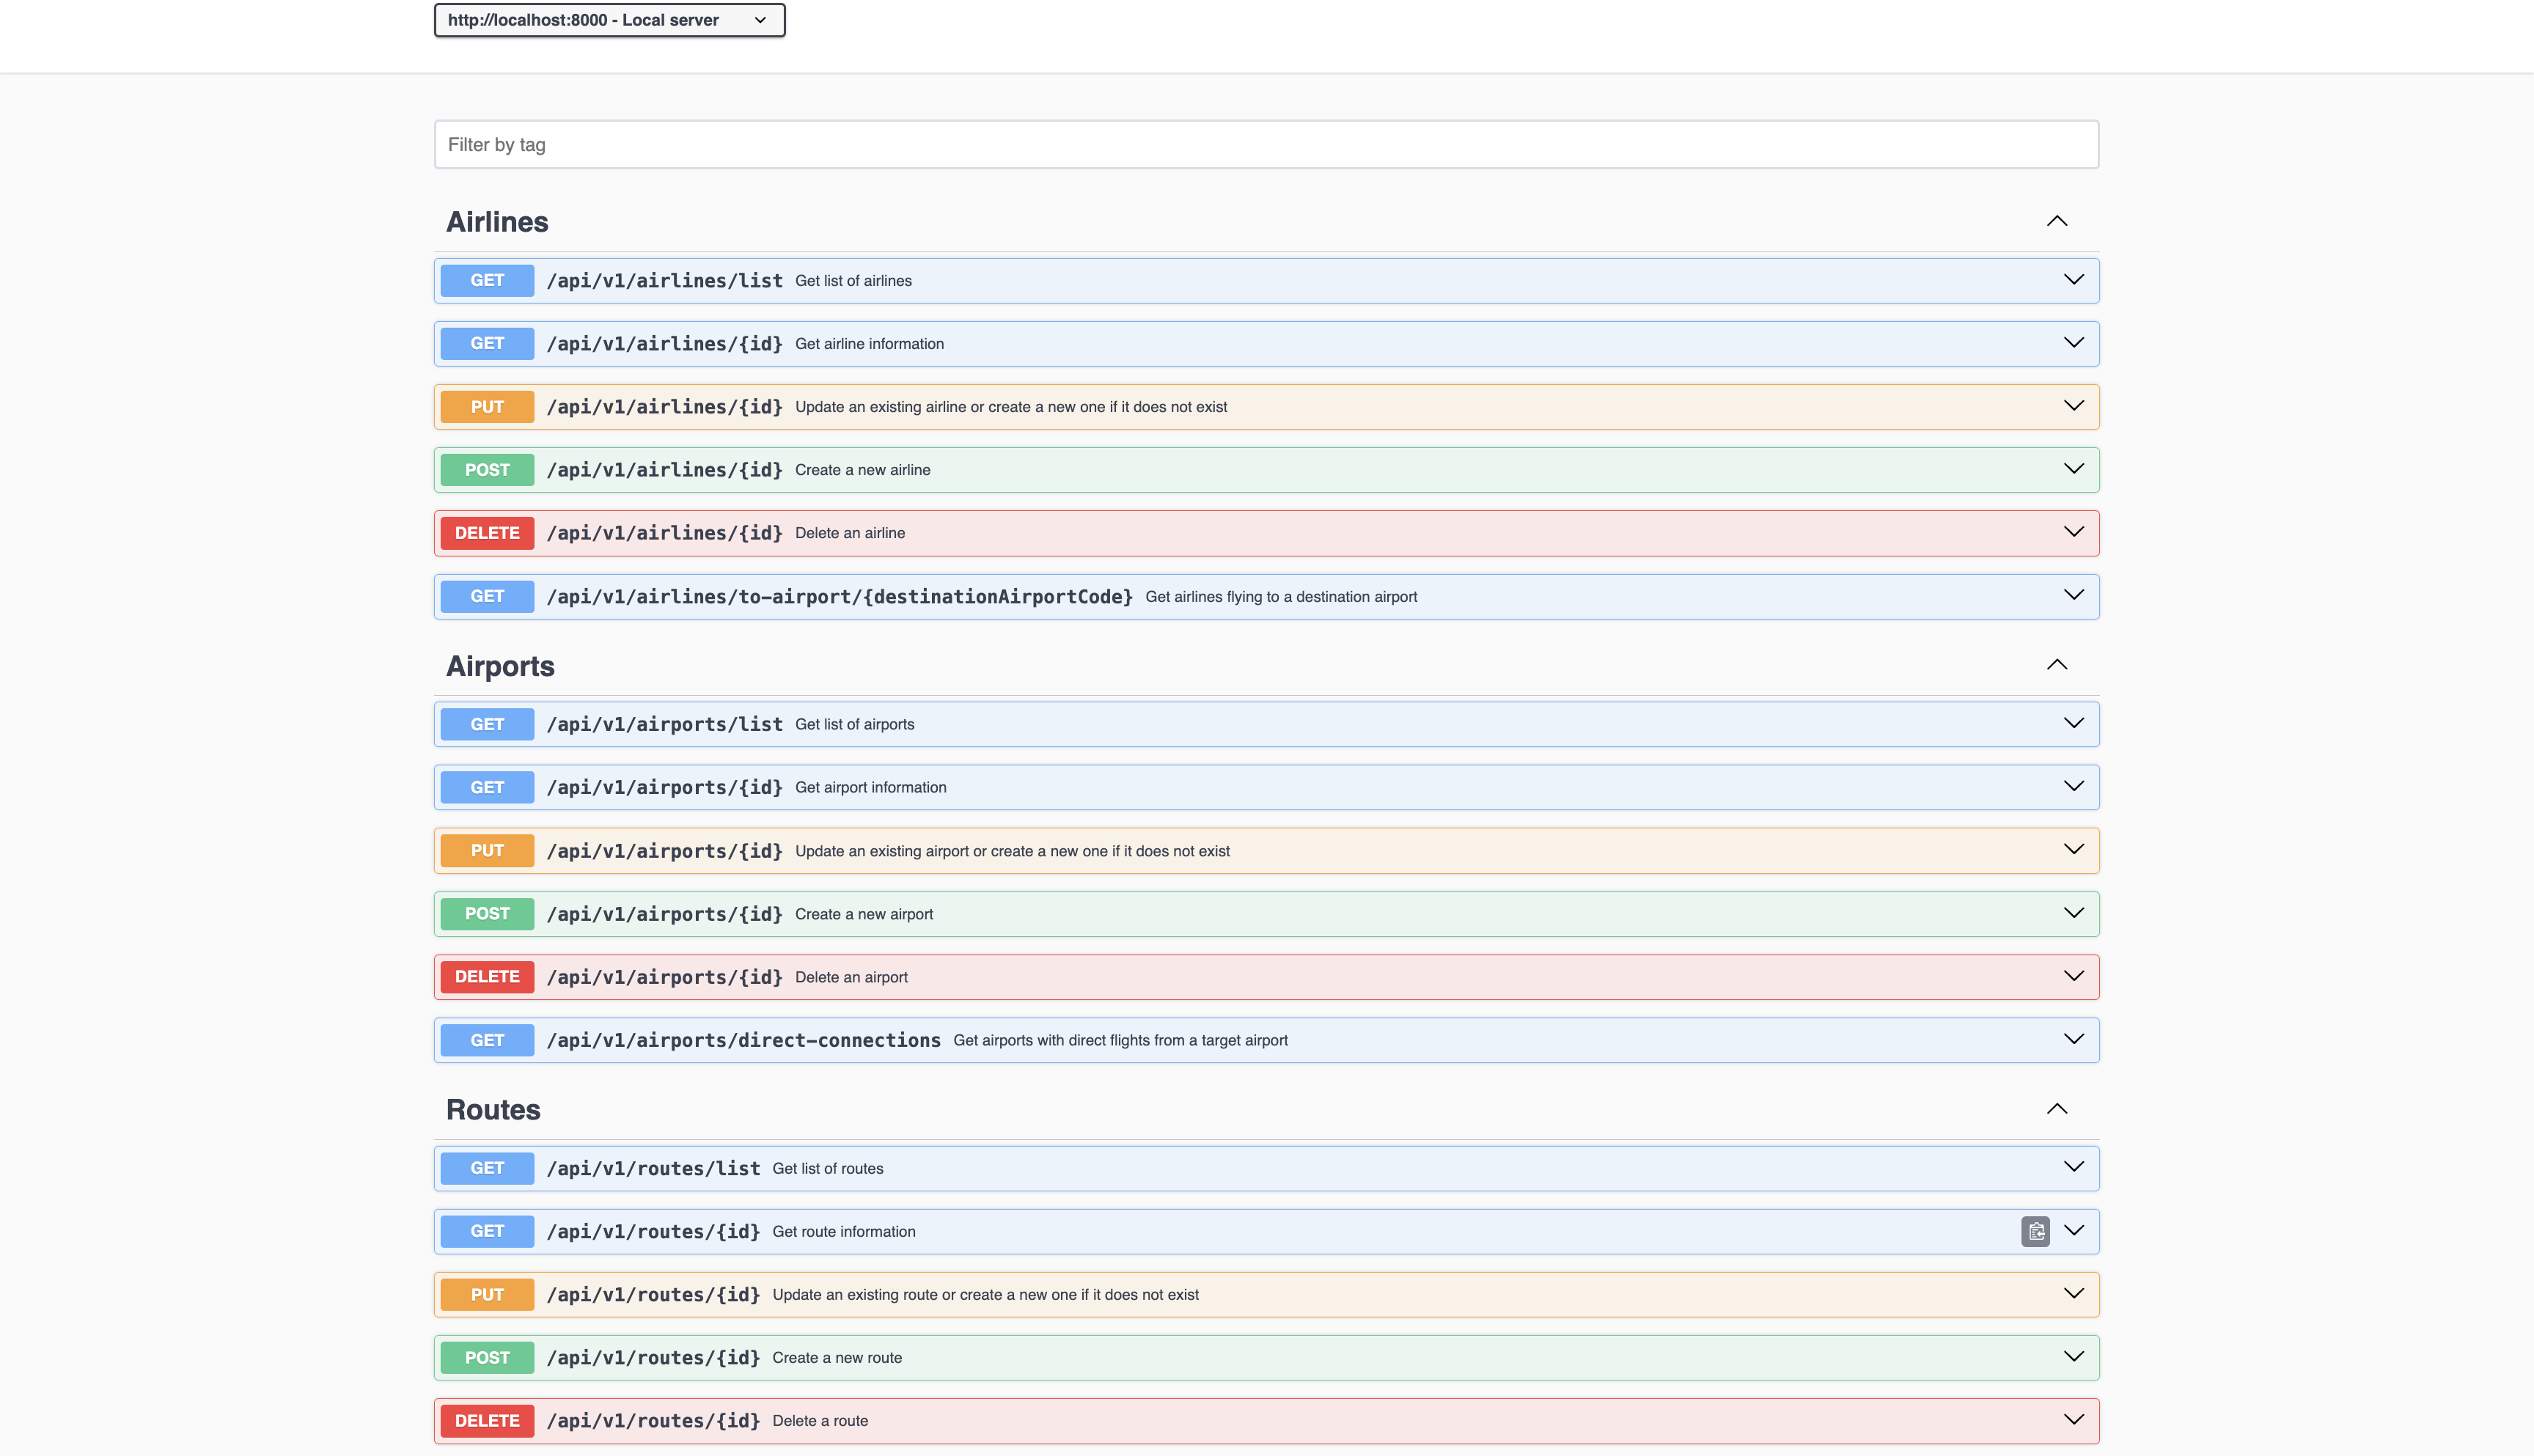The width and height of the screenshot is (2534, 1456).
Task: Open the PUT airports/{id} update operation
Action: click(x=1011, y=851)
